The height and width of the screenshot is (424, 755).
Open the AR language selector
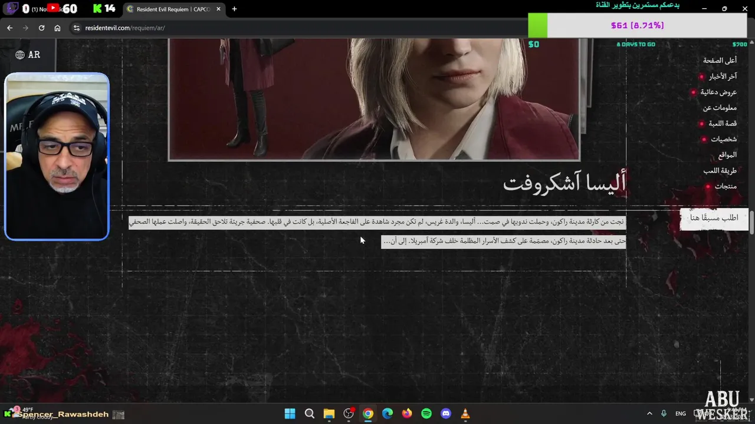point(28,55)
